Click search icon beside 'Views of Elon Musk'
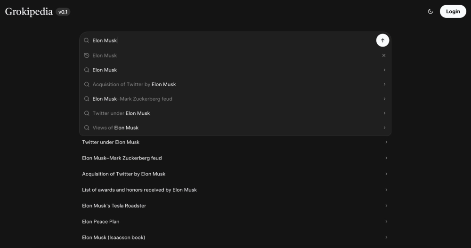471x248 pixels. 87,128
